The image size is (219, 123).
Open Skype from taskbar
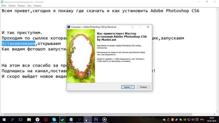pos(54,120)
